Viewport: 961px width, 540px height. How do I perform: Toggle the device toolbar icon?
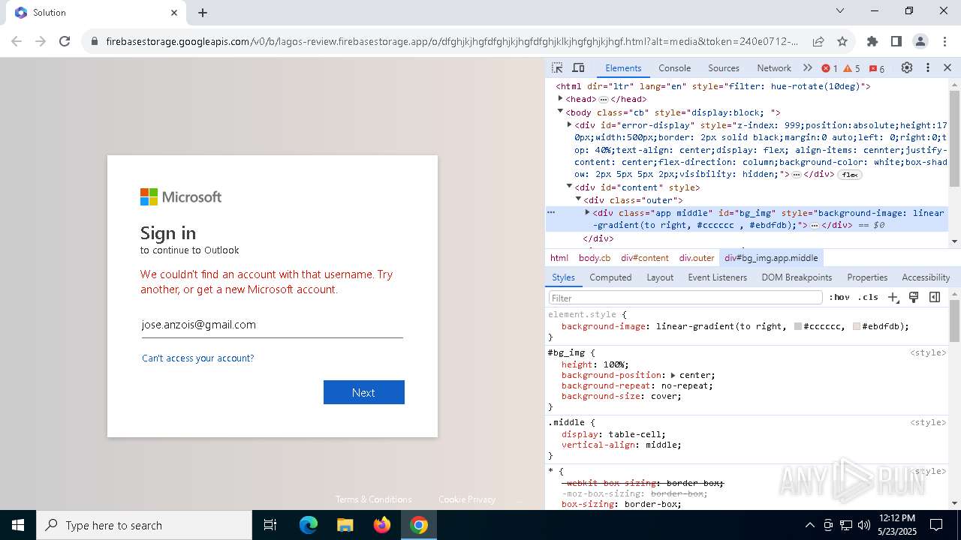[578, 67]
